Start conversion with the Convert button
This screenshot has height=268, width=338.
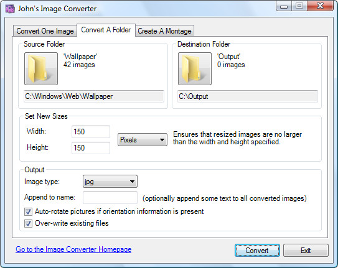point(257,251)
